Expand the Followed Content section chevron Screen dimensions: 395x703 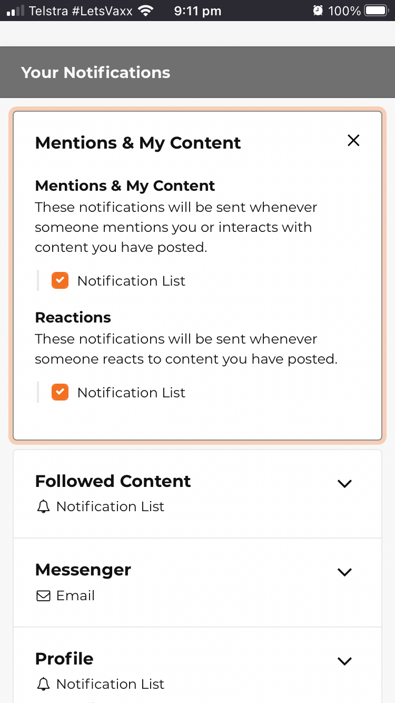click(x=344, y=483)
